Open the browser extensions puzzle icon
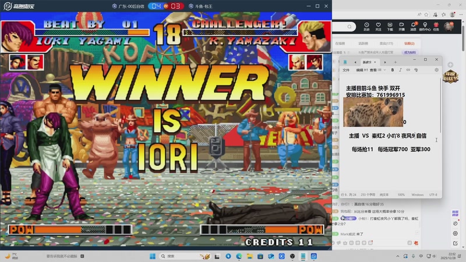The height and width of the screenshot is (262, 466). pyautogui.click(x=435, y=14)
